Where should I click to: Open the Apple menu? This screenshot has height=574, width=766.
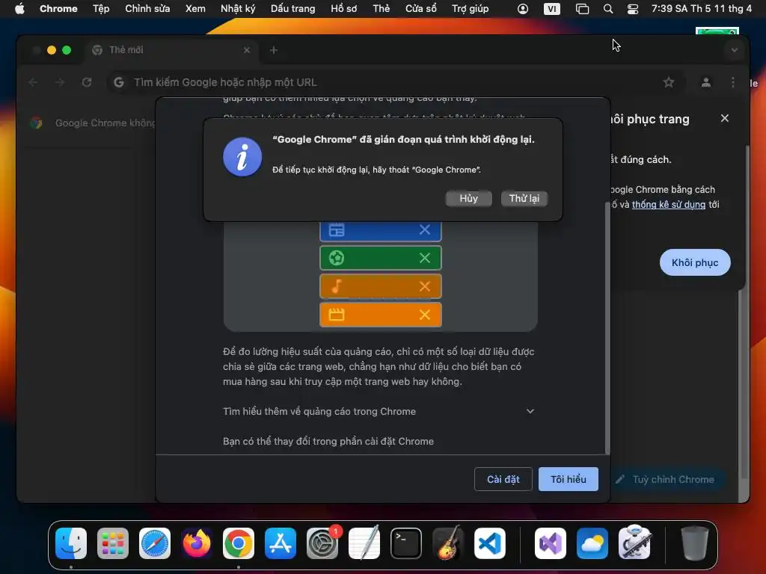19,9
